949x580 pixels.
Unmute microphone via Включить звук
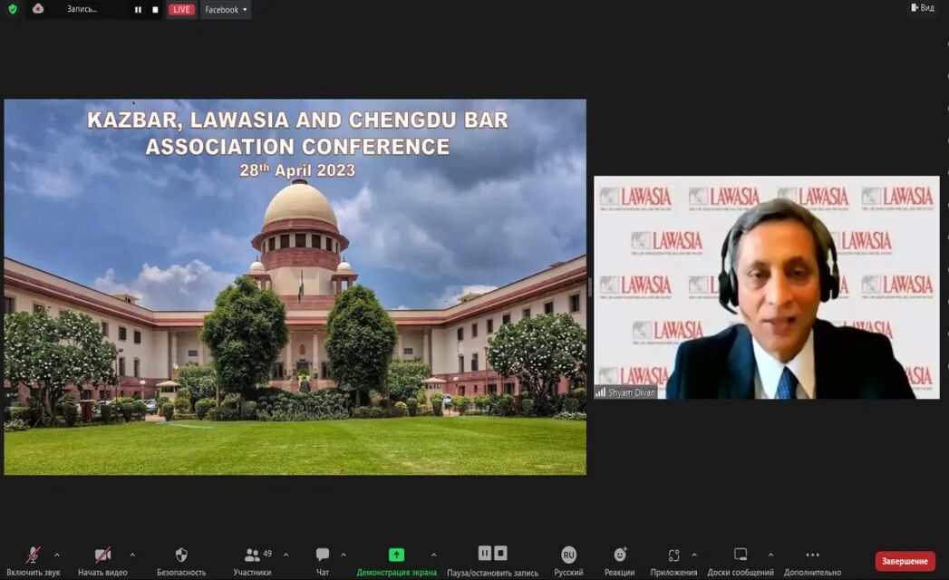34,561
